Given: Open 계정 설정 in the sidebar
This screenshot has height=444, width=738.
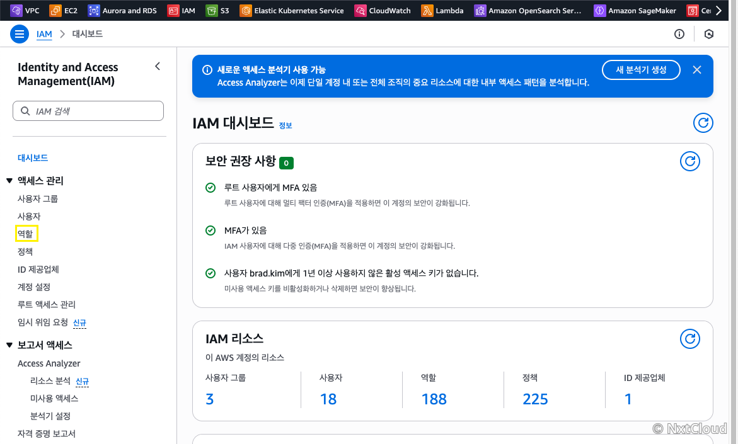Looking at the screenshot, I should (34, 287).
